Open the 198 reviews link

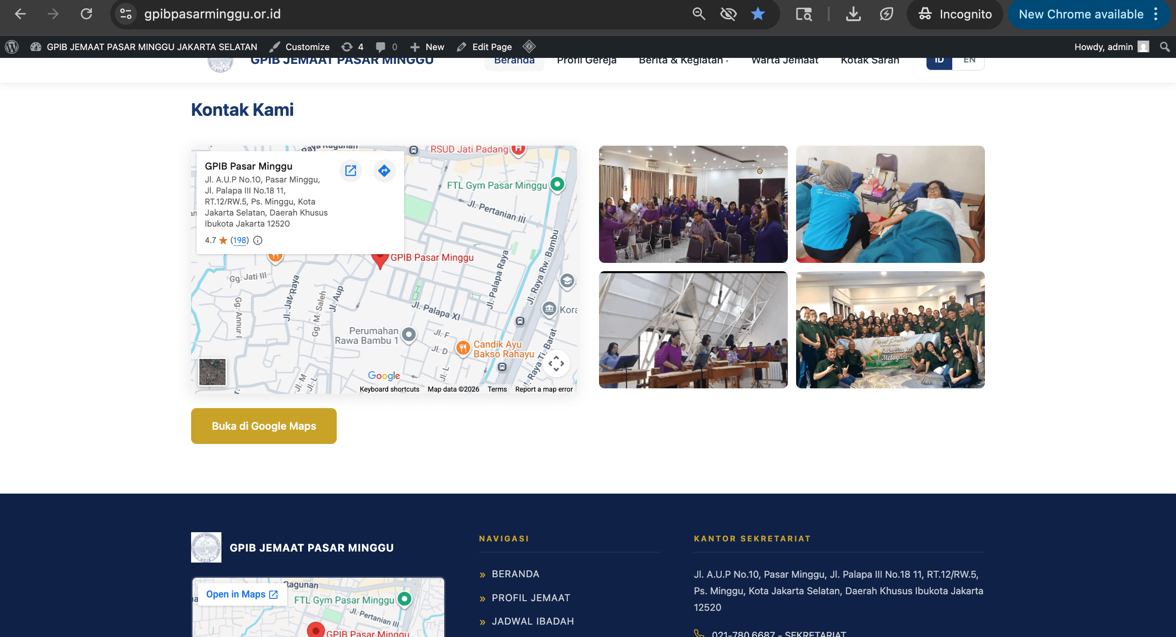coord(239,240)
